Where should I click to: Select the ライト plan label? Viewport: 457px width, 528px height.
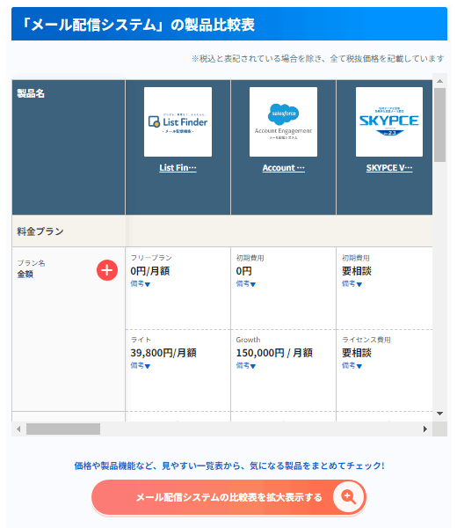141,340
